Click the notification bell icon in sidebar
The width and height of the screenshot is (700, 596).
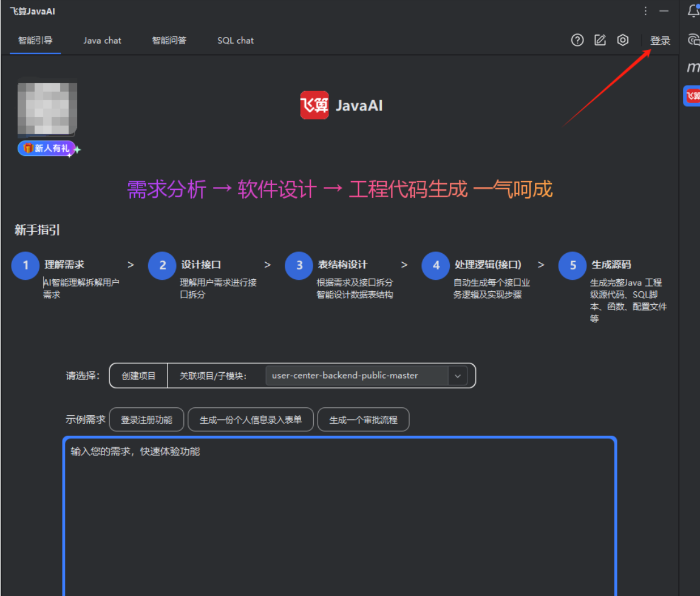point(694,11)
